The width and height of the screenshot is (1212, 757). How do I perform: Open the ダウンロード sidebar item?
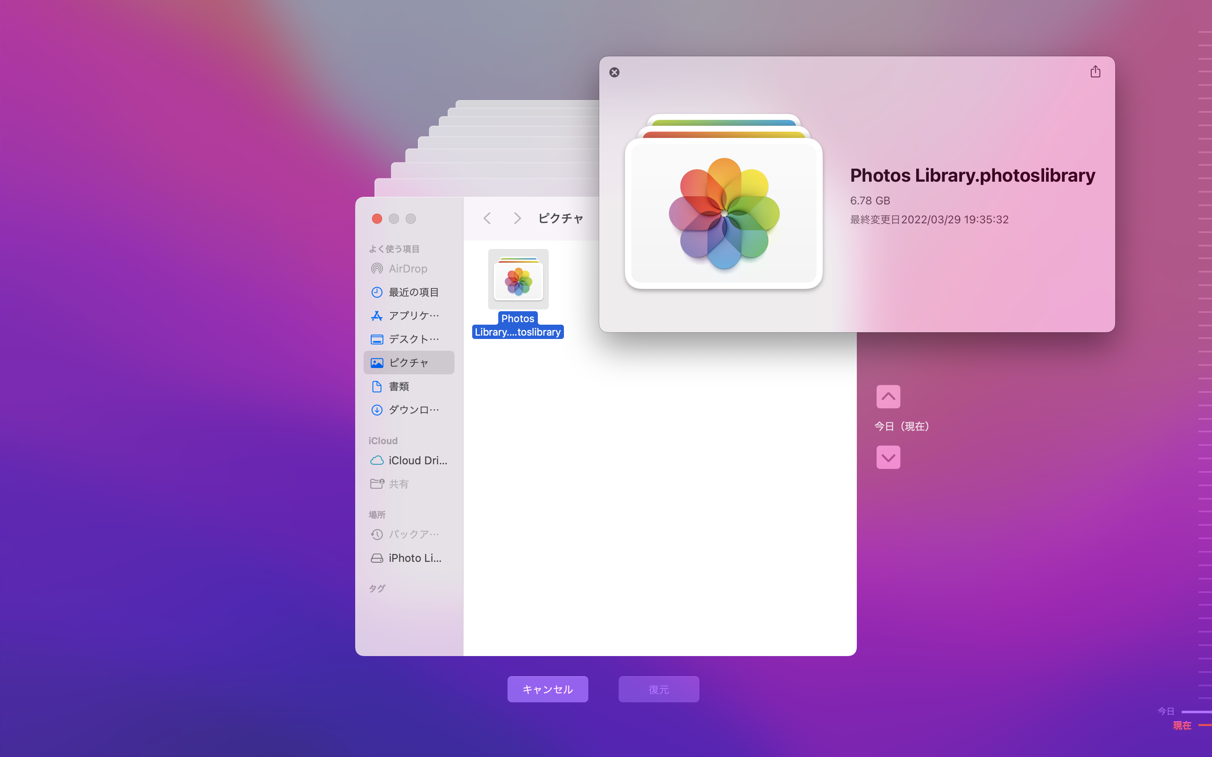point(413,410)
